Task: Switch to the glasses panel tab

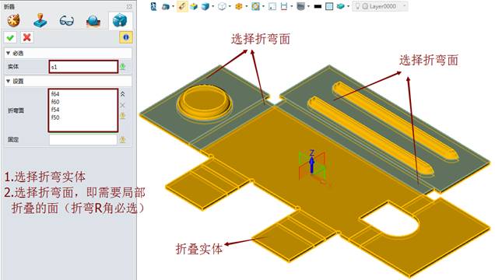Action: [x=67, y=21]
